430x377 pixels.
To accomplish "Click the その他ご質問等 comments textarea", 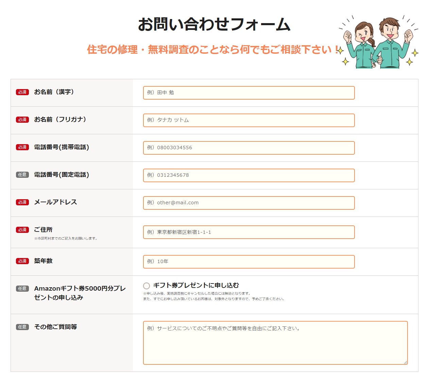I will pyautogui.click(x=275, y=343).
